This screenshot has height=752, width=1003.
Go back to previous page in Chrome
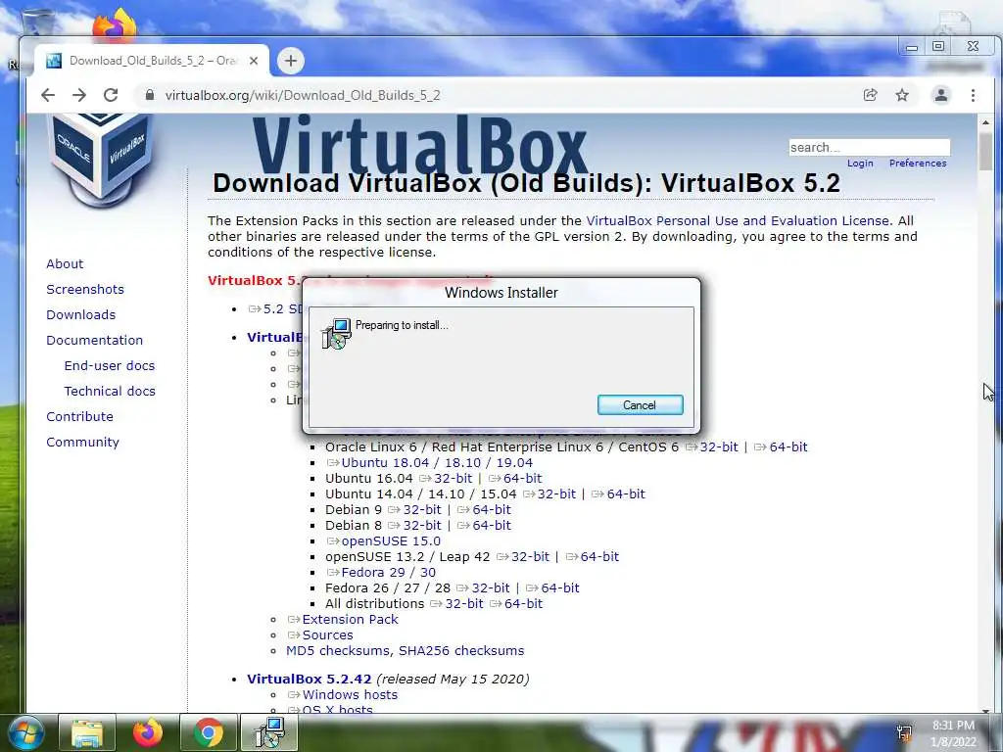pyautogui.click(x=48, y=95)
